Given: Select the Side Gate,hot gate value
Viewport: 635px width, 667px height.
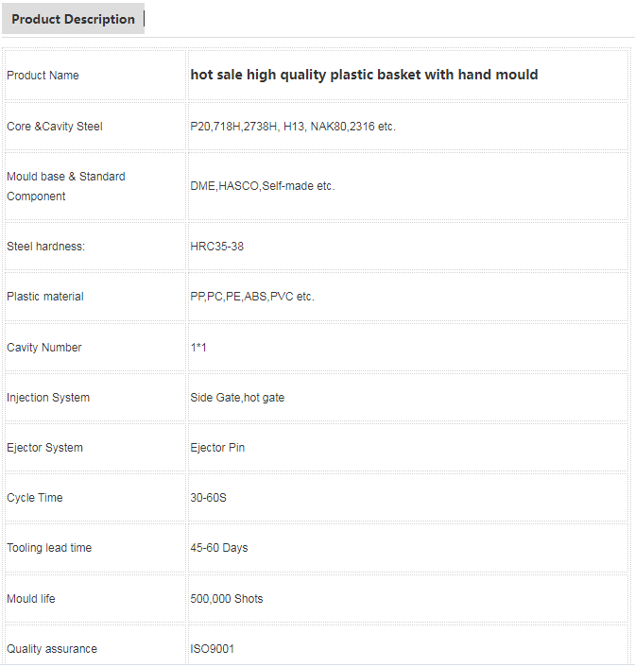Looking at the screenshot, I should pyautogui.click(x=237, y=398).
